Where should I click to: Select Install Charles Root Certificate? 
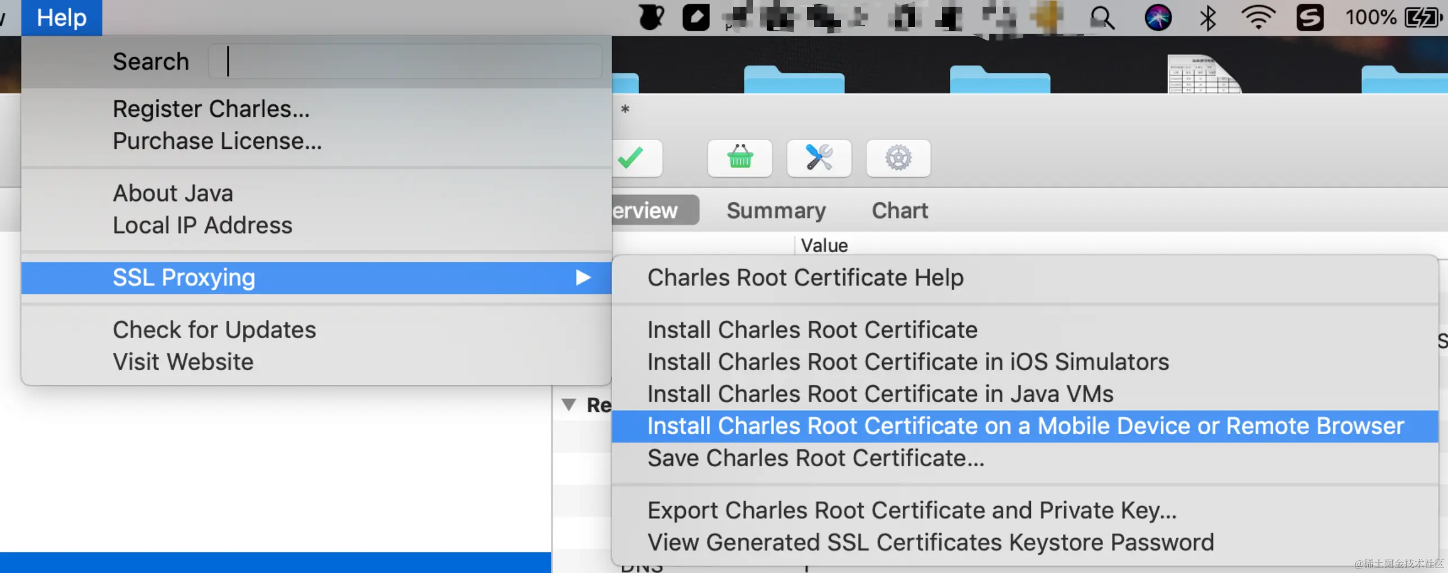(1024, 330)
